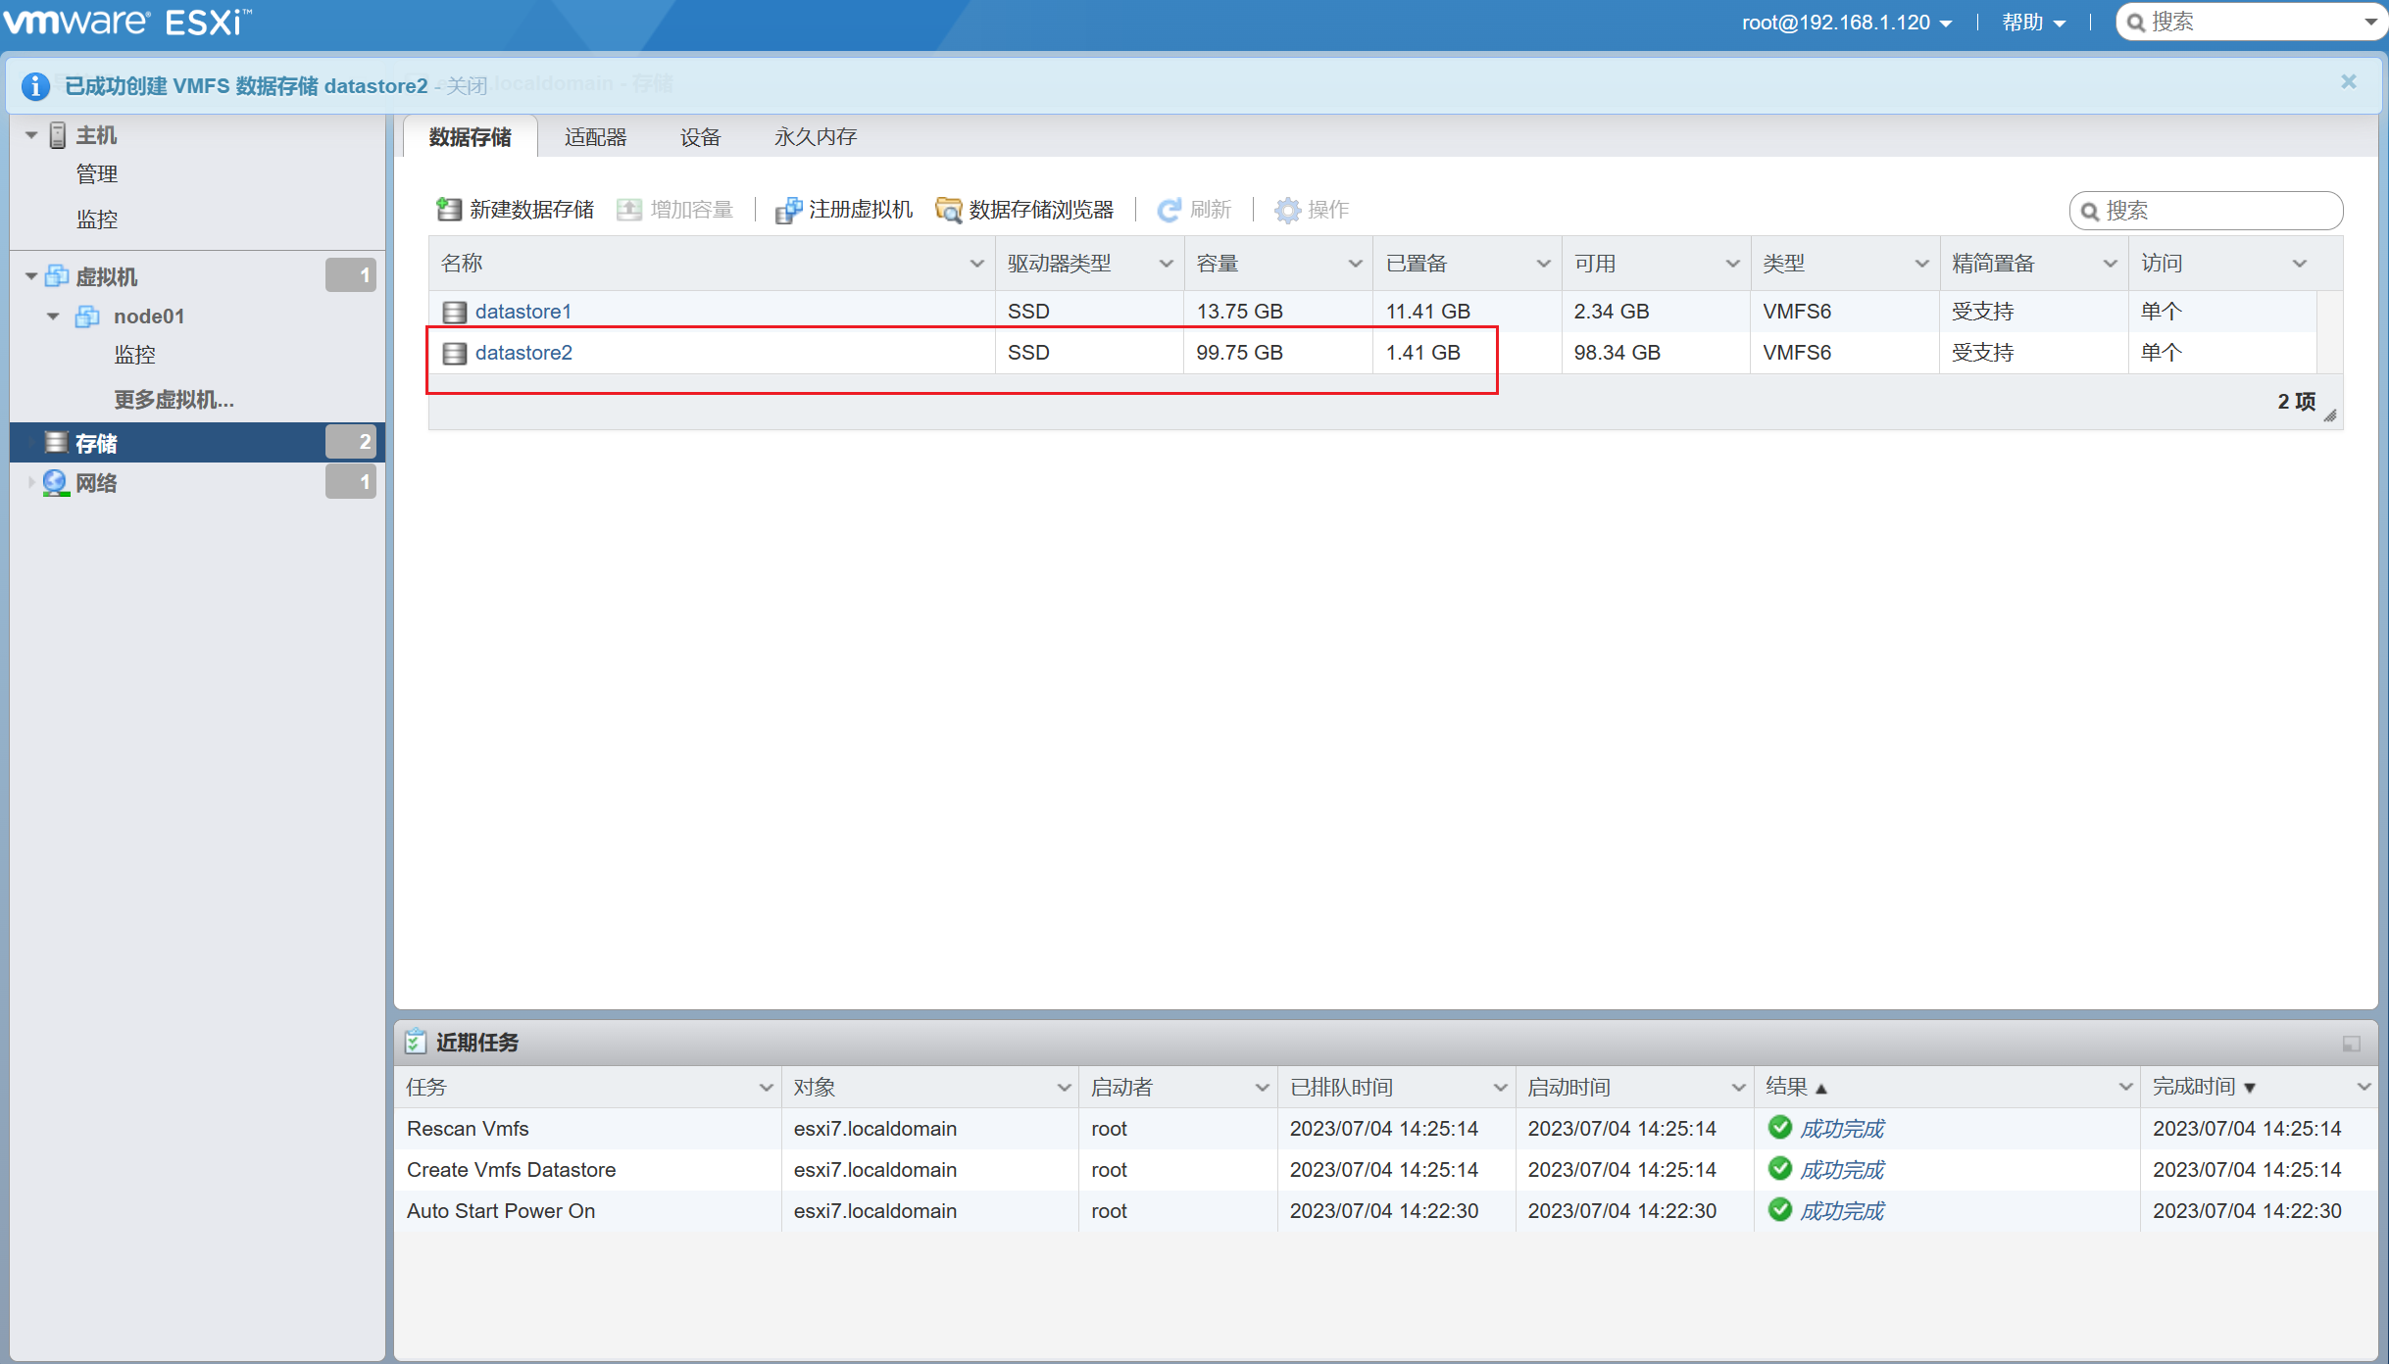The image size is (2389, 1364).
Task: Click the datastore search magnifier icon
Action: (x=2090, y=212)
